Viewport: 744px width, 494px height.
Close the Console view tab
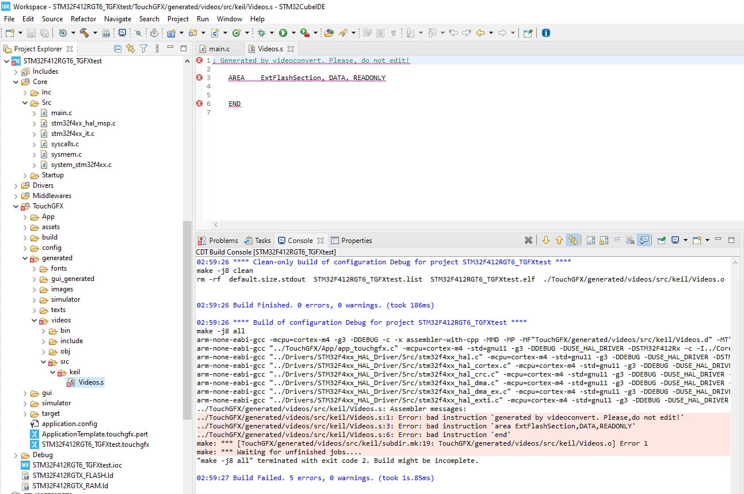321,241
